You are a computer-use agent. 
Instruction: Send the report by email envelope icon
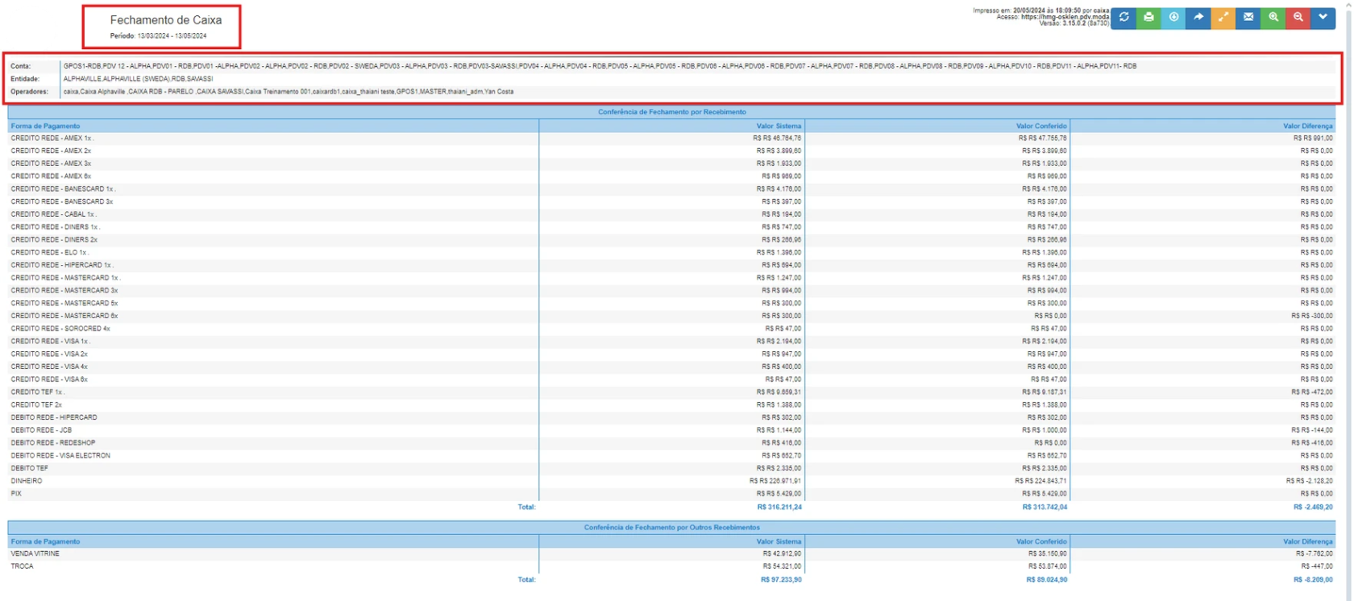(x=1248, y=17)
